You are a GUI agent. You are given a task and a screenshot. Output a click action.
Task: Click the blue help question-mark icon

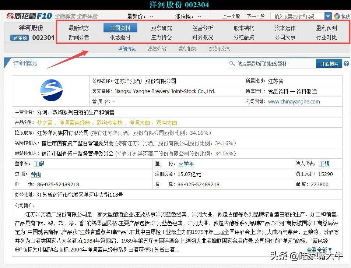click(x=346, y=64)
